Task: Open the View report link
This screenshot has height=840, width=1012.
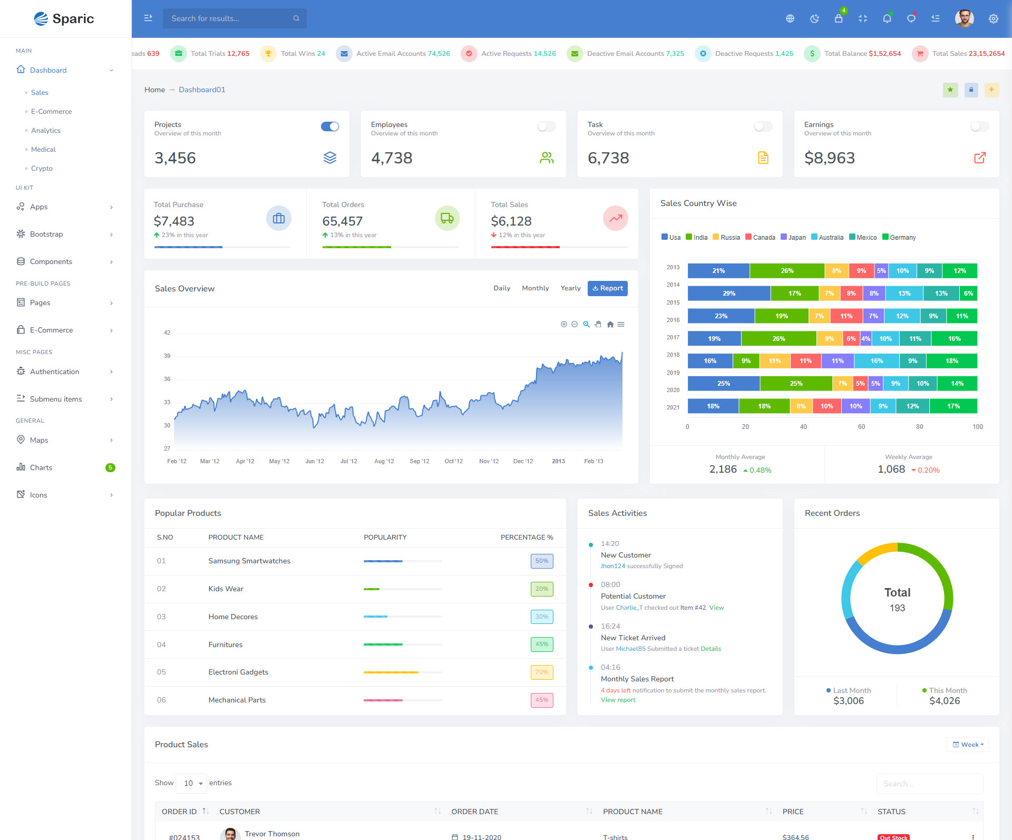Action: coord(618,700)
